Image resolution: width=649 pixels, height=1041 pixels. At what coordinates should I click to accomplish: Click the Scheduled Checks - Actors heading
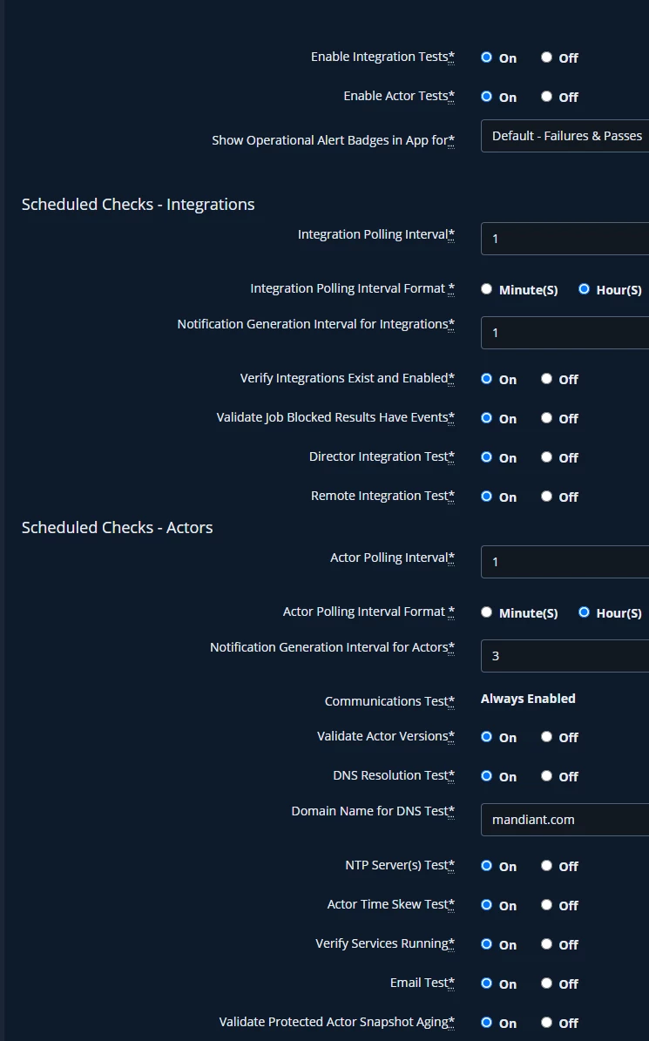[x=117, y=528]
